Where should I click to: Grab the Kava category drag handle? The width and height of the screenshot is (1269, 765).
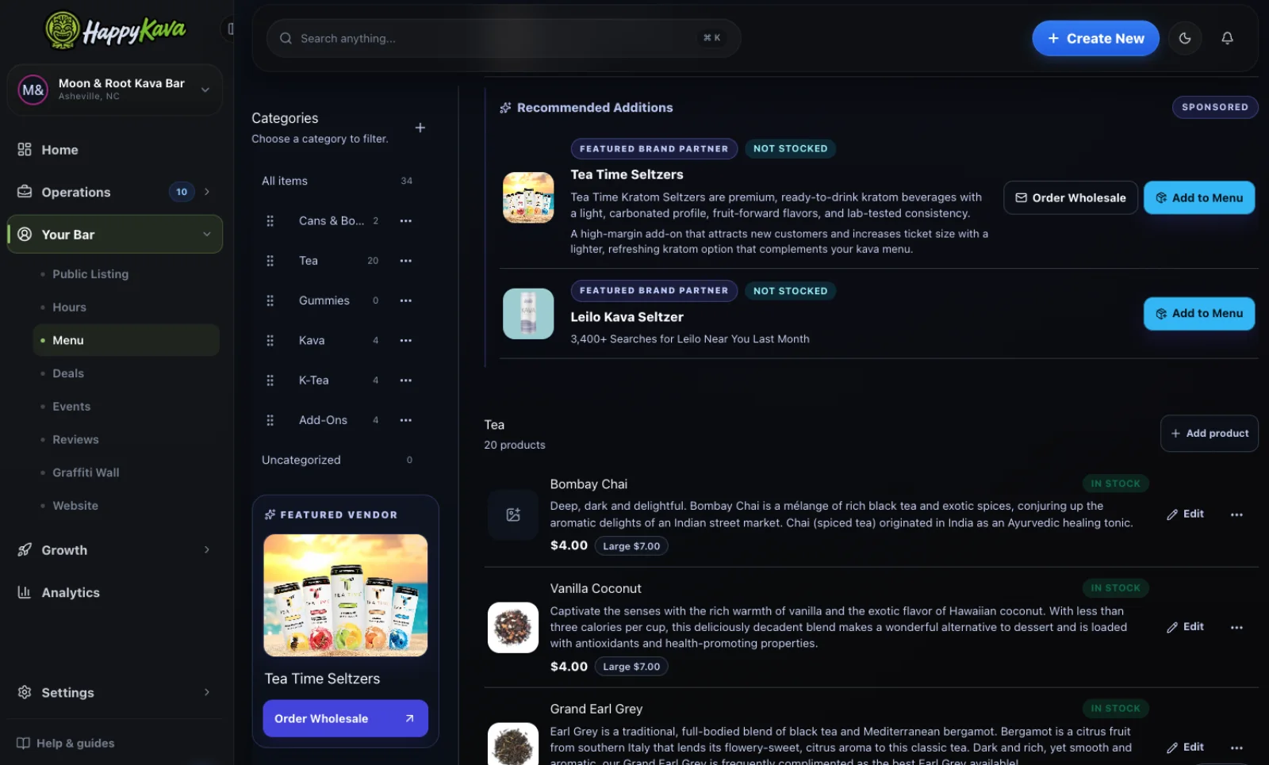[270, 341]
